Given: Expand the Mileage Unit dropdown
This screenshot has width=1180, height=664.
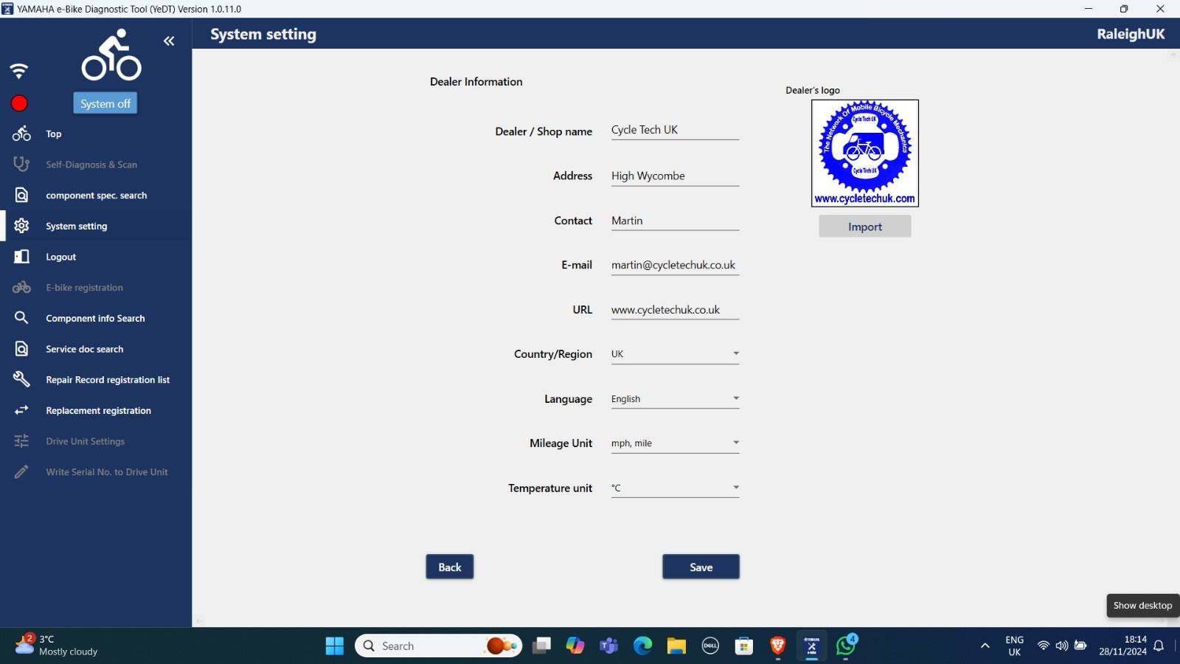Looking at the screenshot, I should pos(675,443).
